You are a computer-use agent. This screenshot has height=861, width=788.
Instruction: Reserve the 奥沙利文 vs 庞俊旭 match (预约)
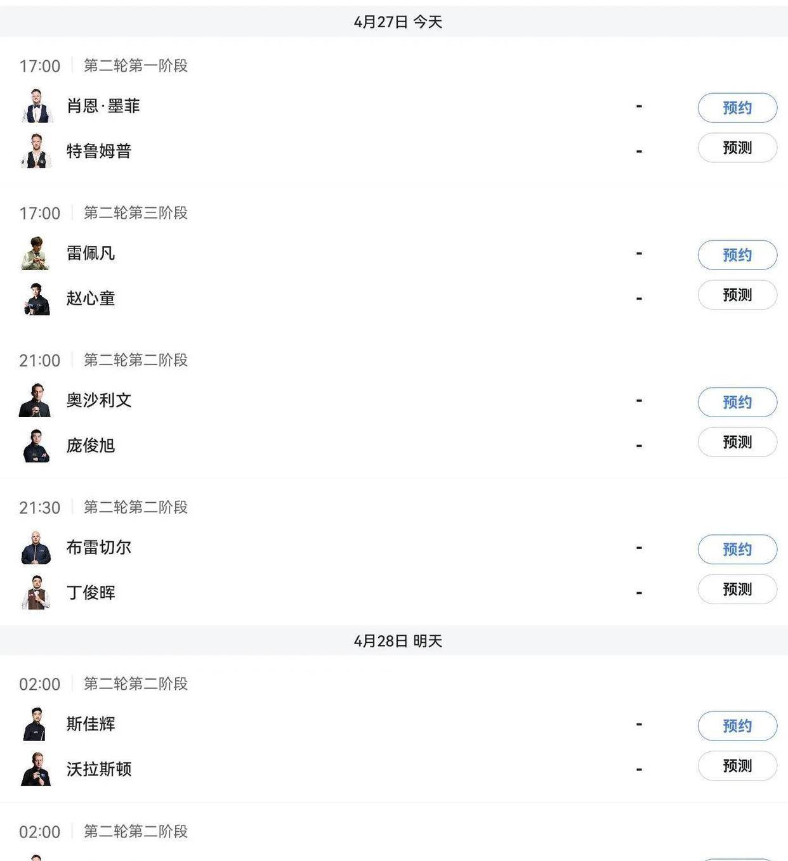tap(737, 402)
